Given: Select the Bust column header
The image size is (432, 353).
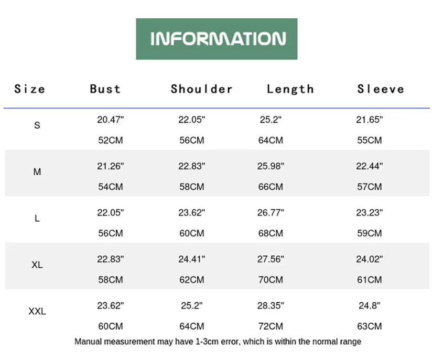Looking at the screenshot, I should coord(105,89).
